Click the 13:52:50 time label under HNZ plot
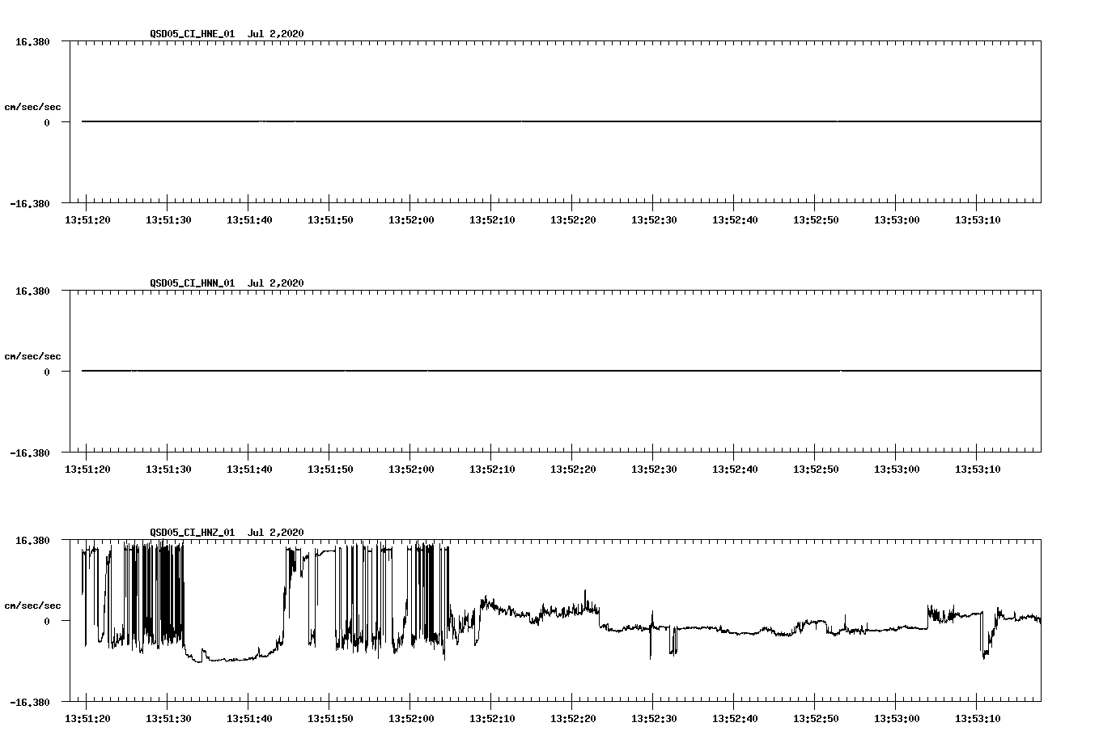 click(x=816, y=719)
